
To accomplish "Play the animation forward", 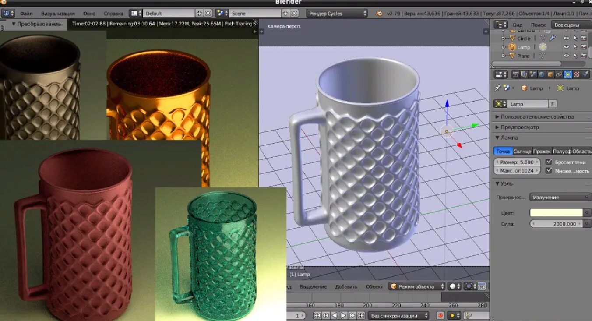I will (x=343, y=316).
